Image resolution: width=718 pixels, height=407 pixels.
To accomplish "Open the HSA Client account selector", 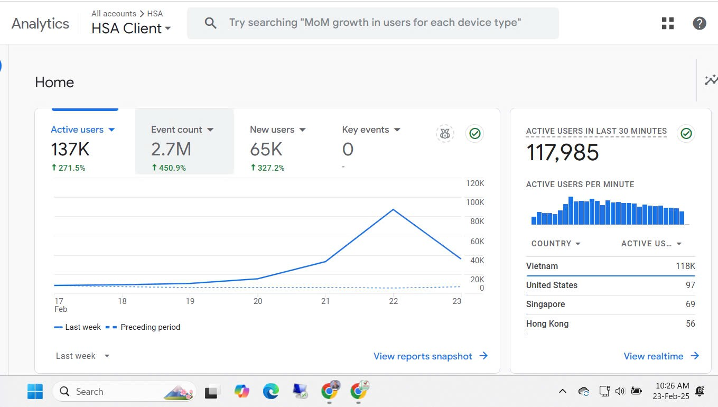I will point(131,29).
